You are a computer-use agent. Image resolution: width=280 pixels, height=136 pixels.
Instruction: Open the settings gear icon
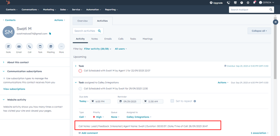point(248,3)
